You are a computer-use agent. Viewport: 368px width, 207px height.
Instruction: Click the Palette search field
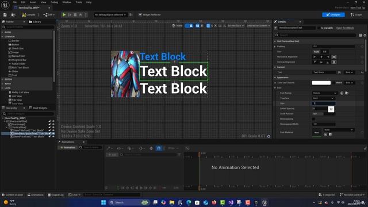tap(28, 27)
